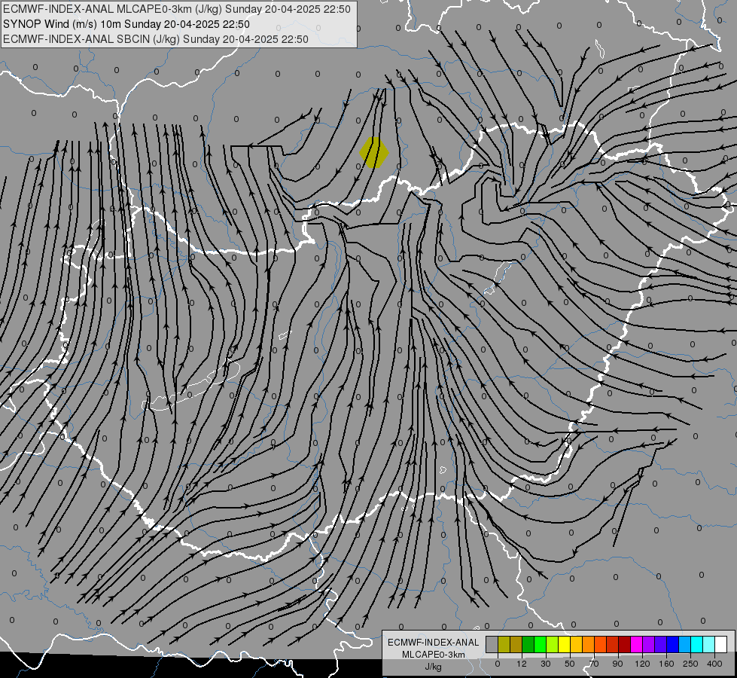Viewport: 737px width, 678px height.
Task: Click the red-orange swatch after tick 70
Action: pyautogui.click(x=600, y=644)
